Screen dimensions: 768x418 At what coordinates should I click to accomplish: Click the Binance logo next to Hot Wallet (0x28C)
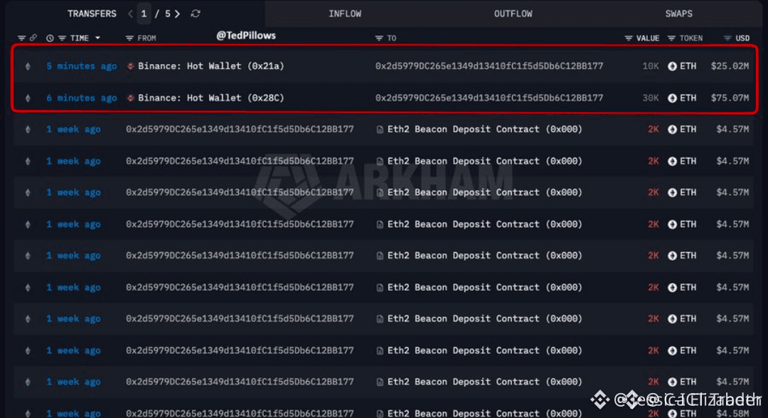pos(130,98)
